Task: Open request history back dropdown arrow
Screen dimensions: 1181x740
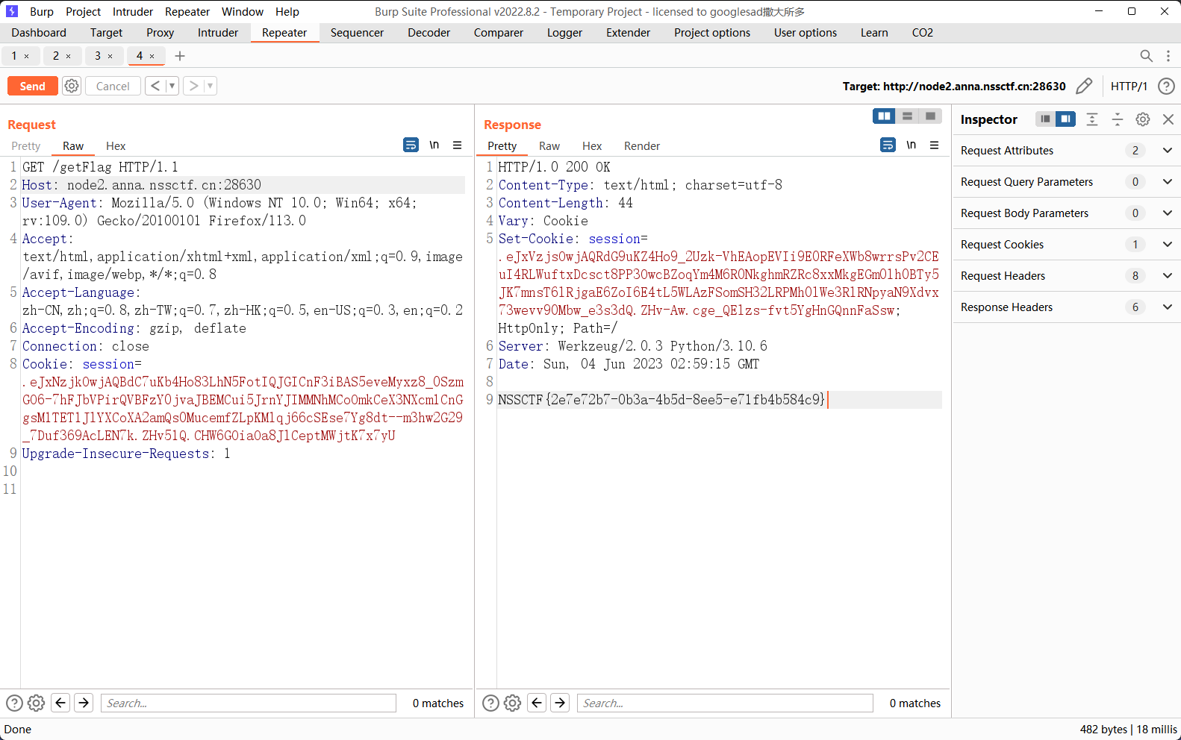Action: click(x=172, y=86)
